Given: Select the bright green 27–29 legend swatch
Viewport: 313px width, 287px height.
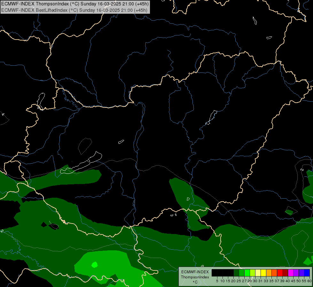Looking at the screenshot, I should point(247,273).
